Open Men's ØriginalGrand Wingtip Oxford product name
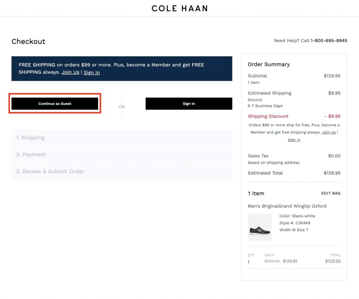Viewport: 359px width, 299px height. click(287, 206)
